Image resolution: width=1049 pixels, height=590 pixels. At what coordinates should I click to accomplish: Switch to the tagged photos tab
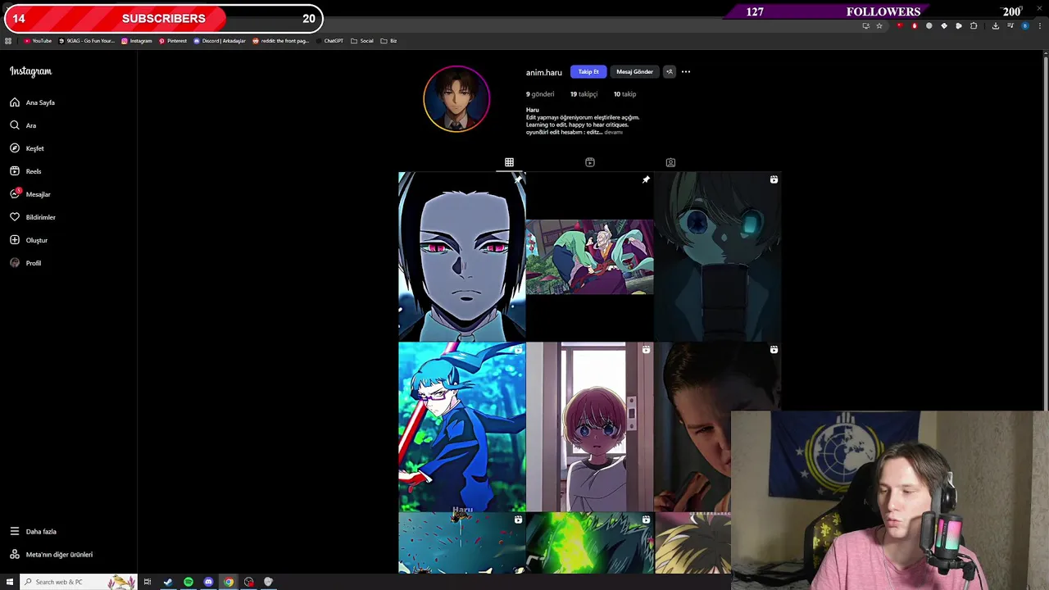(x=670, y=162)
